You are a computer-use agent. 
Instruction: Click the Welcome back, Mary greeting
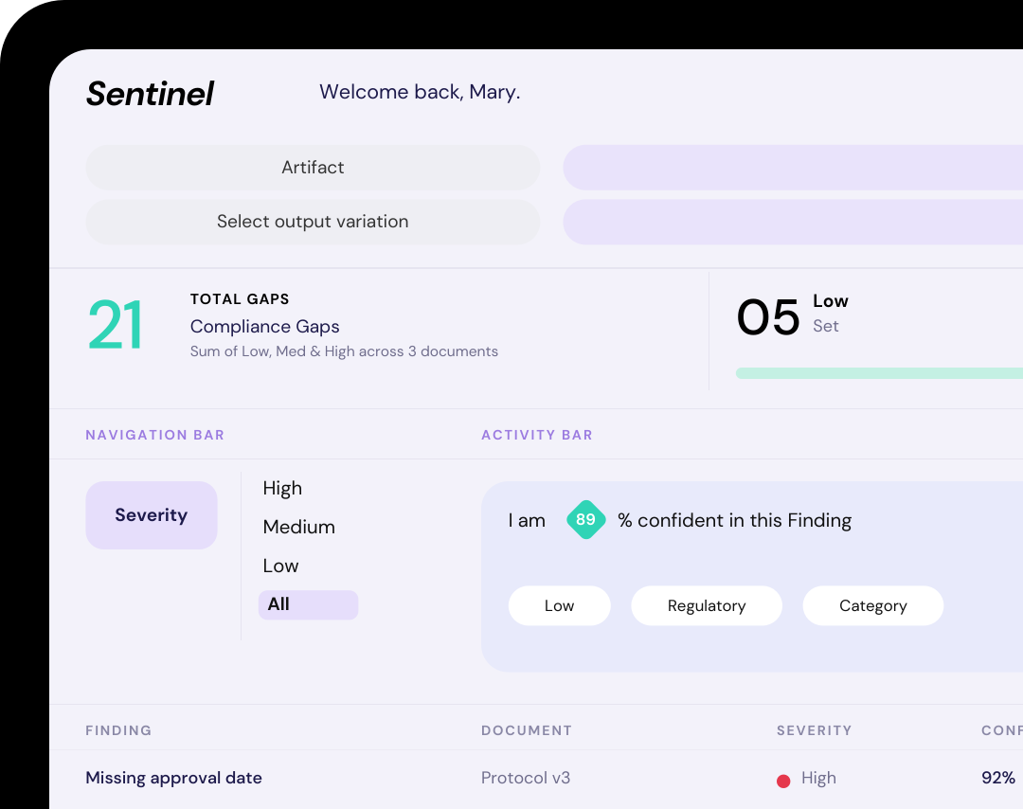coord(420,92)
